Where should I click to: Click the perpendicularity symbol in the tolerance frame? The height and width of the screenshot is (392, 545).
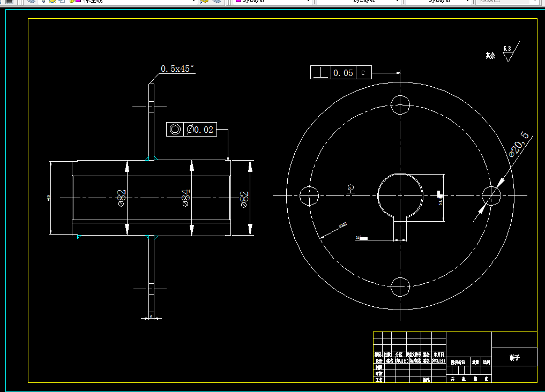click(320, 73)
